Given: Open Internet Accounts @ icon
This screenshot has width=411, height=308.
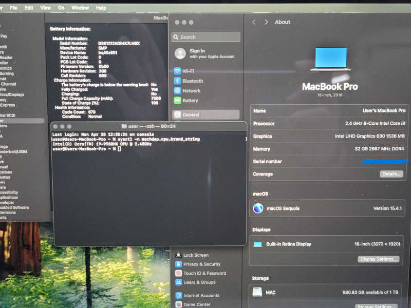Looking at the screenshot, I should point(178,296).
